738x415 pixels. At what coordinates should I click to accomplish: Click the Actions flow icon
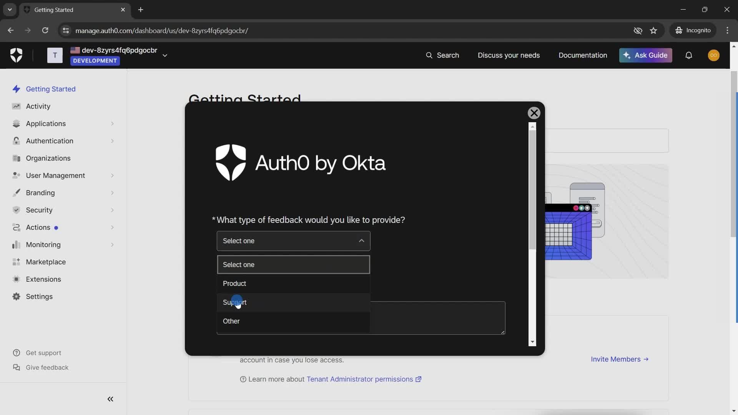pyautogui.click(x=16, y=227)
